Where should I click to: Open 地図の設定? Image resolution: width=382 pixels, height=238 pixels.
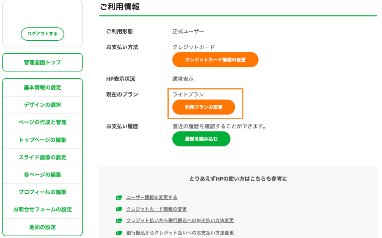pyautogui.click(x=42, y=227)
